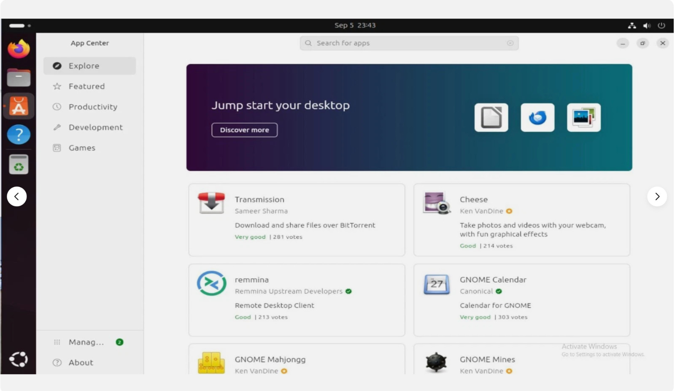Image resolution: width=675 pixels, height=391 pixels.
Task: Click the Search for apps field
Action: click(x=409, y=43)
